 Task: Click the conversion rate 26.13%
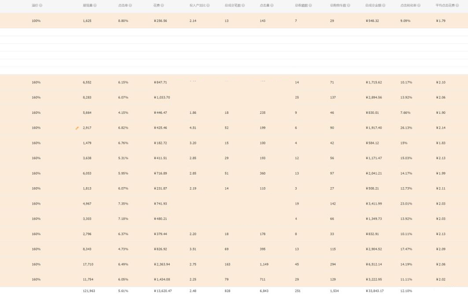(x=406, y=128)
